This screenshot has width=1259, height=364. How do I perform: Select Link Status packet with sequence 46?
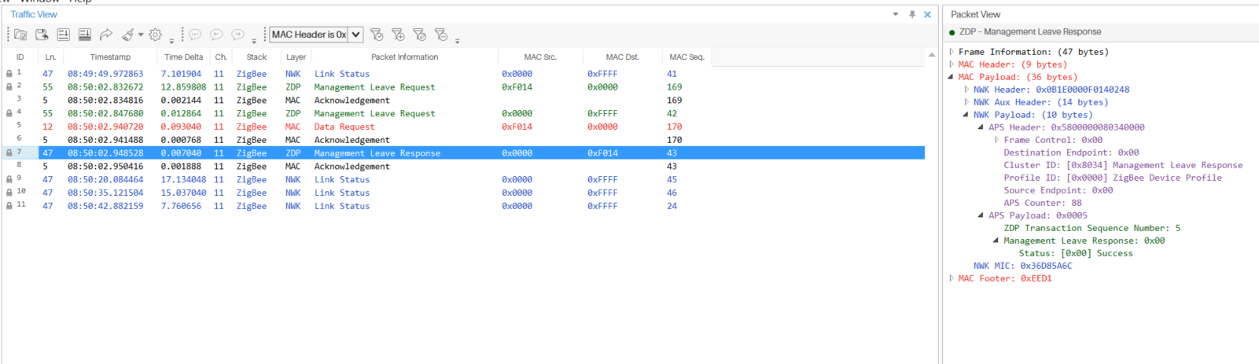point(464,193)
